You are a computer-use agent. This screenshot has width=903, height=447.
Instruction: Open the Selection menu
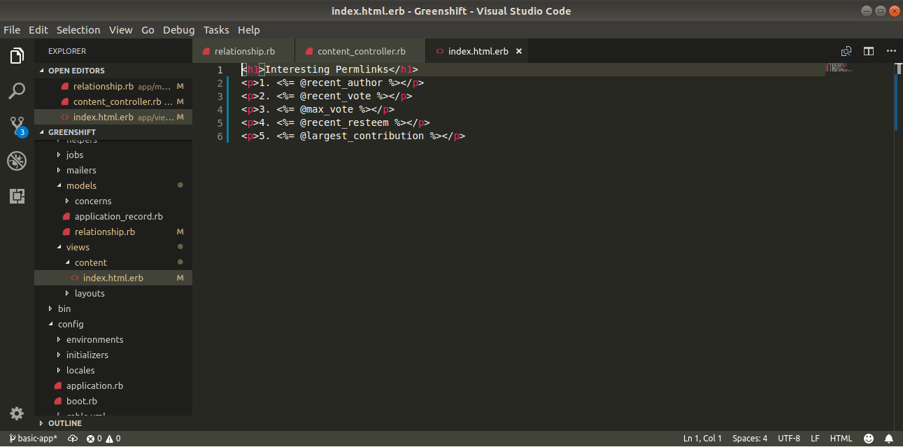coord(78,30)
